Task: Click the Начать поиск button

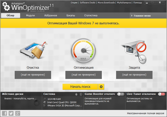Action: click(x=80, y=87)
